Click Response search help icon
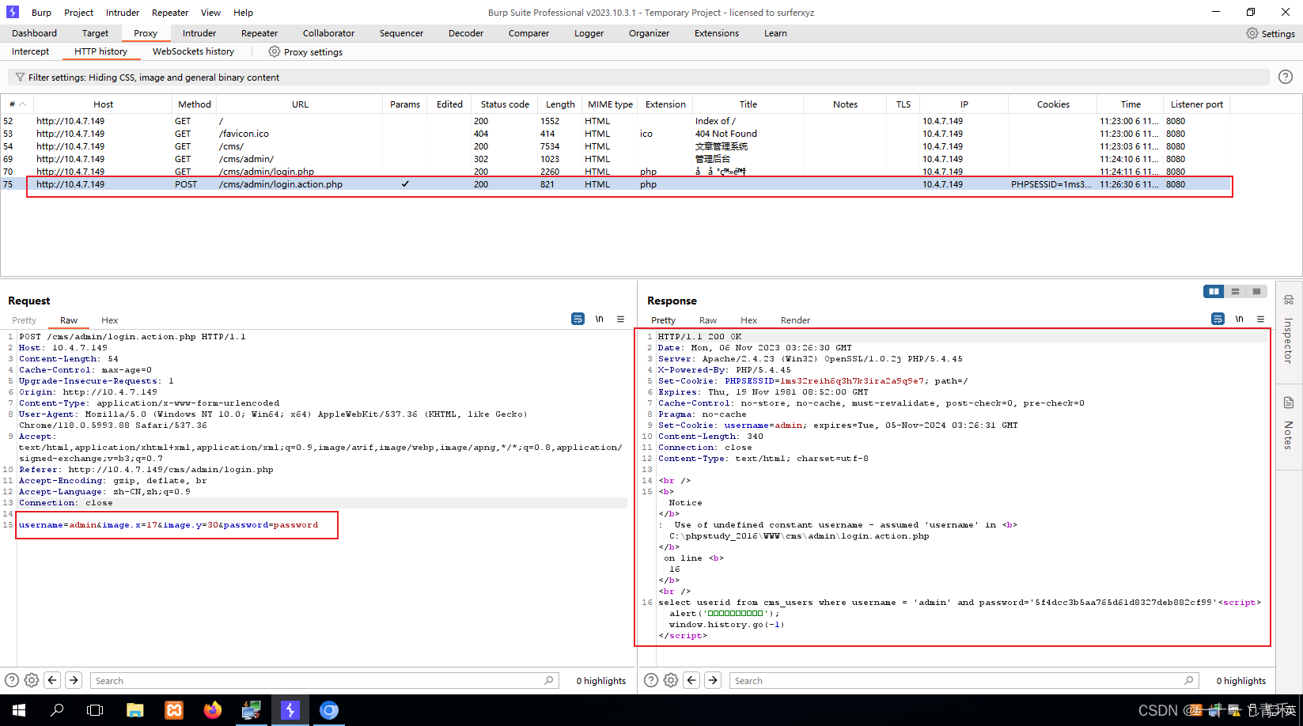Viewport: 1303px width, 726px height. coord(651,680)
